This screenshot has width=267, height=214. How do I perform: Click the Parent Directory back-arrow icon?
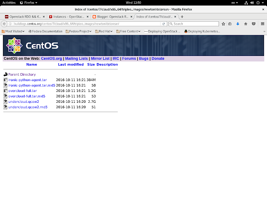5,74
